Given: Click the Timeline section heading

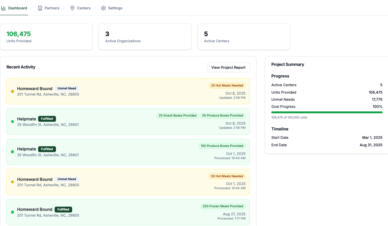Looking at the screenshot, I should [x=280, y=129].
